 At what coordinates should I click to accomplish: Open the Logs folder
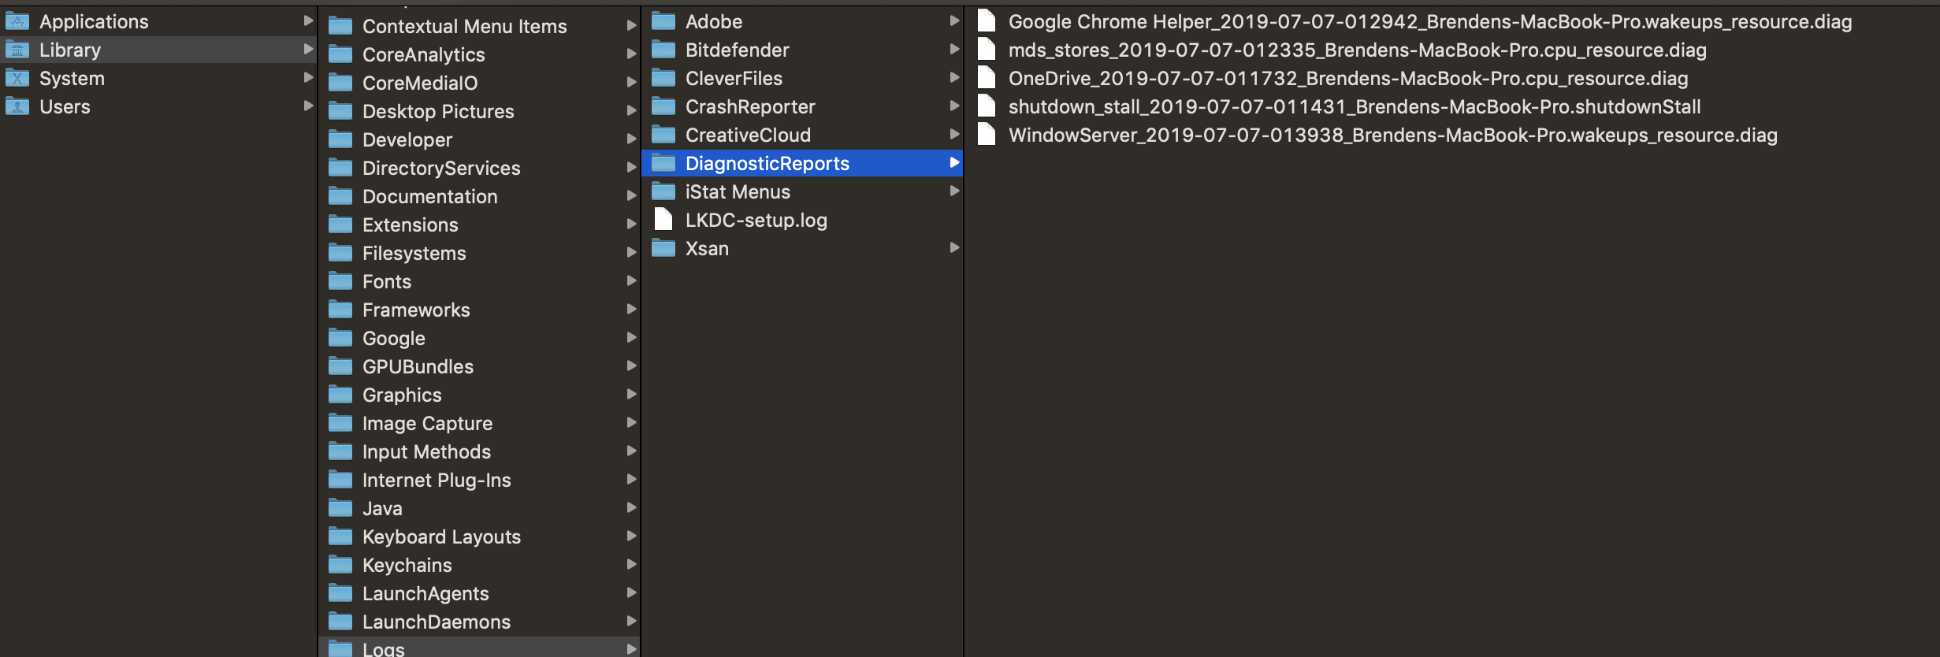coord(383,648)
